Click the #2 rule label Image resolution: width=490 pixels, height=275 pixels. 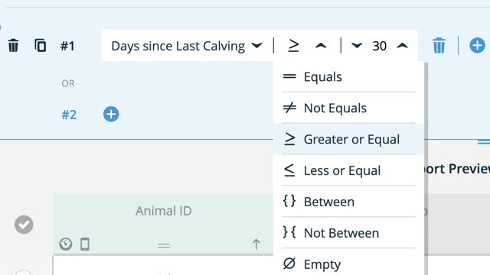69,115
